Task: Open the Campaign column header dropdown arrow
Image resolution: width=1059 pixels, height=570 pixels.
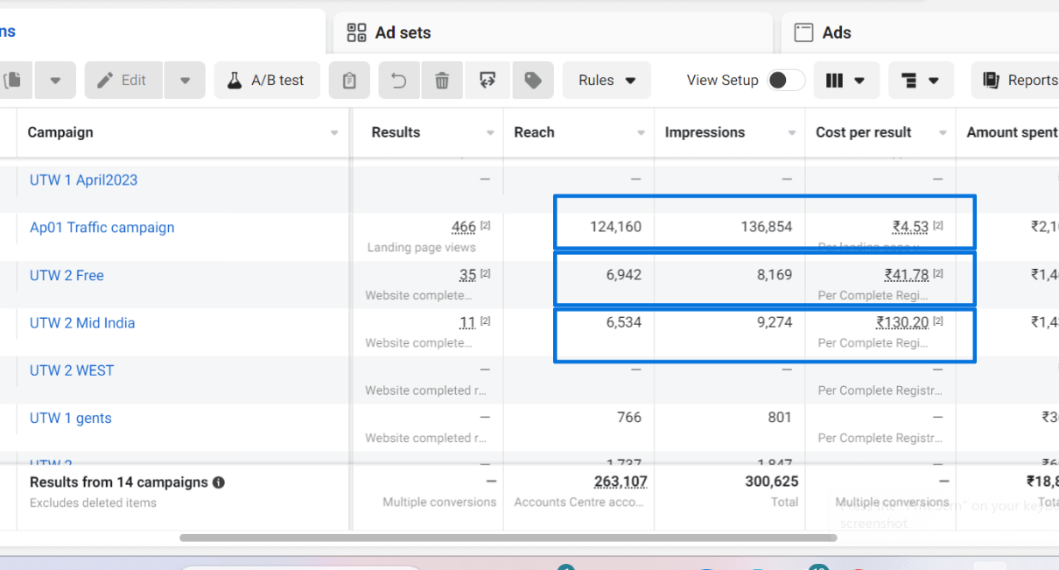Action: click(x=334, y=133)
